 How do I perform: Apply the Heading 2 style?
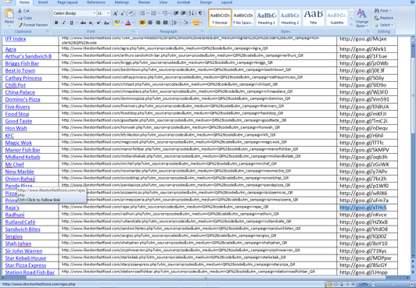coord(290,18)
